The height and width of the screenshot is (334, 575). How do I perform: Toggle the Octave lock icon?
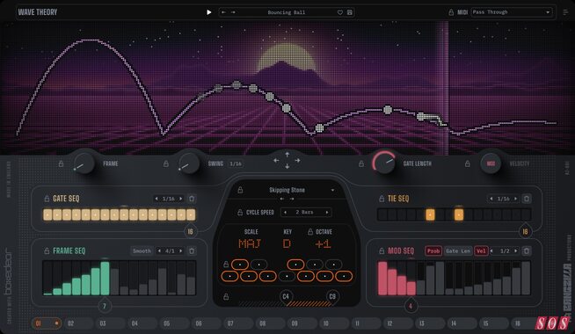tap(310, 232)
